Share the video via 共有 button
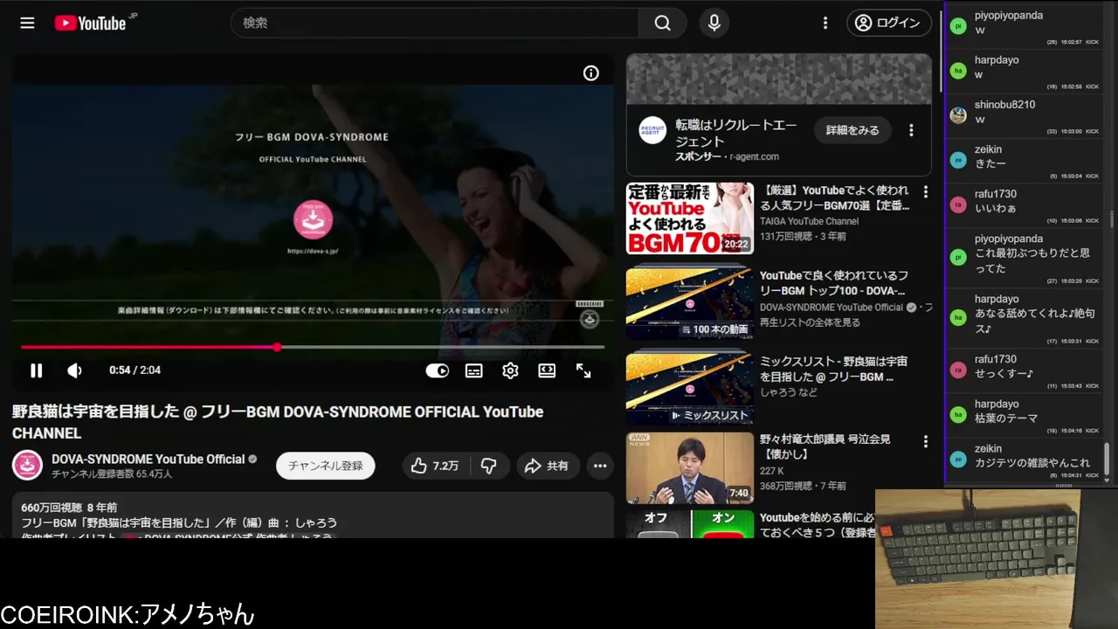The height and width of the screenshot is (629, 1118). click(x=547, y=466)
